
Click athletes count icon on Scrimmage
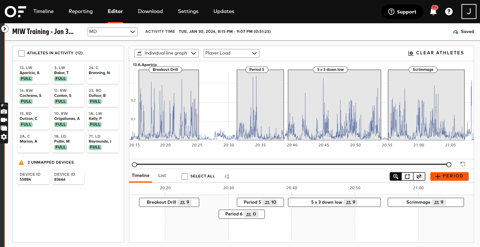[x=437, y=202]
